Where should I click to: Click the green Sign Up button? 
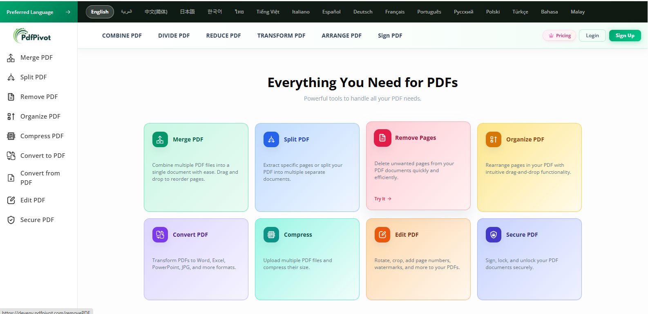click(x=625, y=36)
